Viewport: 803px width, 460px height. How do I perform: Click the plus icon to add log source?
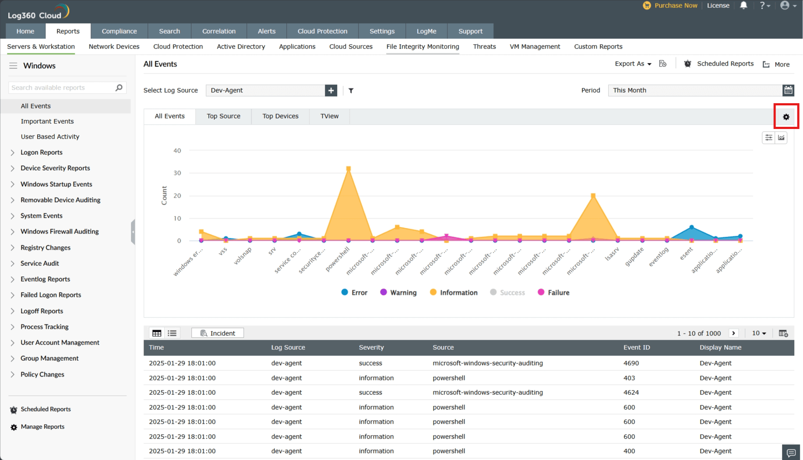click(x=331, y=91)
